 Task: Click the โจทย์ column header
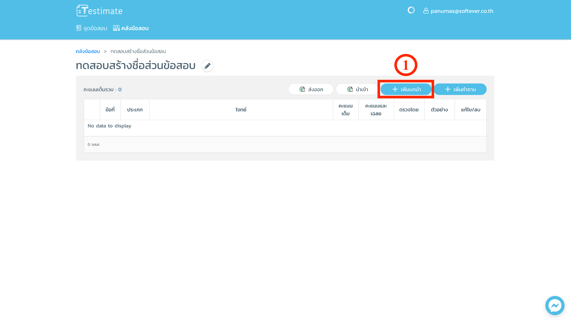point(241,110)
